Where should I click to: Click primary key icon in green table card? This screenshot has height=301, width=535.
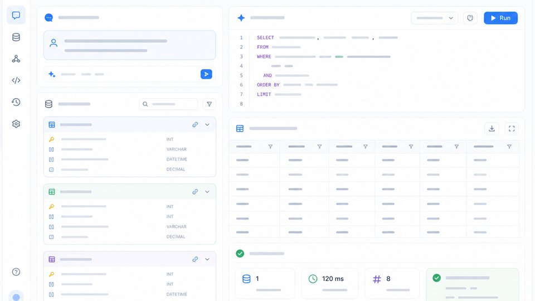tap(51, 206)
